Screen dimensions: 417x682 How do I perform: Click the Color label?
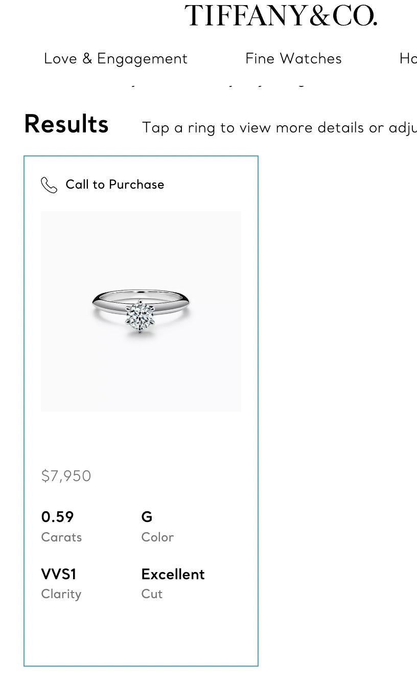(x=157, y=537)
